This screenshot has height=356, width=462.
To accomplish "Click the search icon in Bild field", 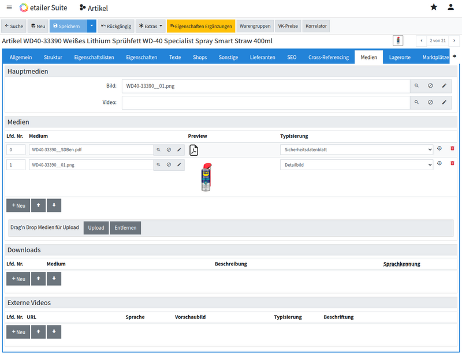I will [416, 86].
